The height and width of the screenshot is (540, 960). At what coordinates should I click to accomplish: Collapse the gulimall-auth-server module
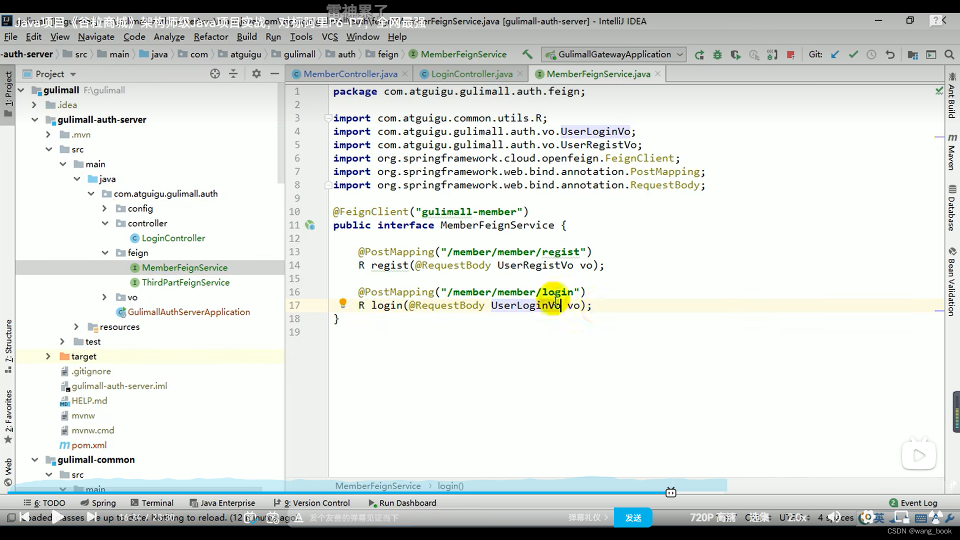click(x=34, y=119)
